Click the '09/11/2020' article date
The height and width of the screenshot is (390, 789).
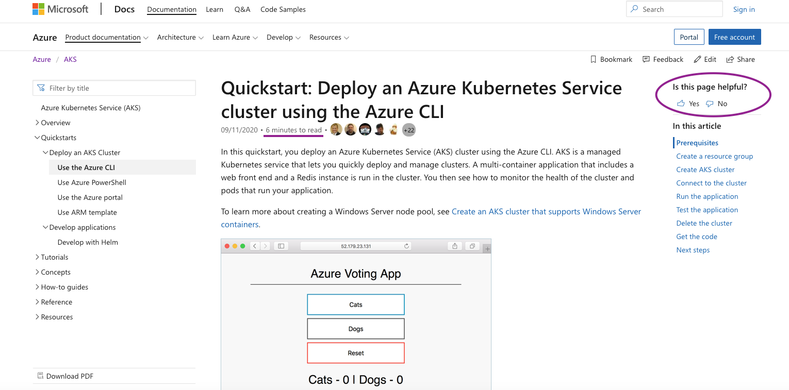(x=239, y=130)
